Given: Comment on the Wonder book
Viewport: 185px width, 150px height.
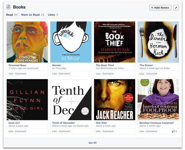Looking at the screenshot, I should pos(64,74).
